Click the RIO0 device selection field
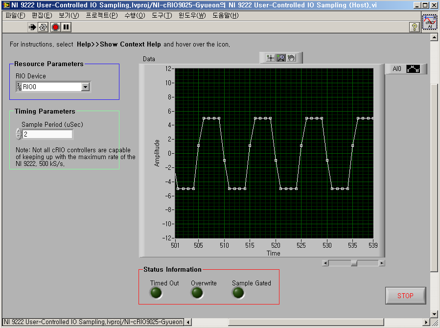The width and height of the screenshot is (440, 328). (51, 87)
